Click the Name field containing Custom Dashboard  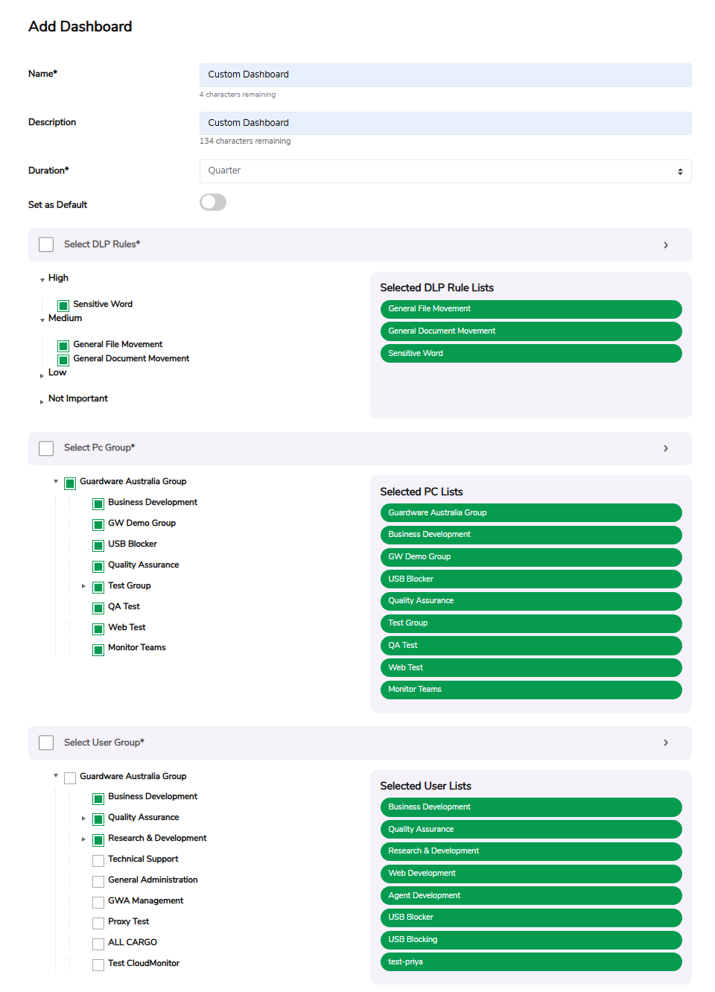(x=445, y=74)
